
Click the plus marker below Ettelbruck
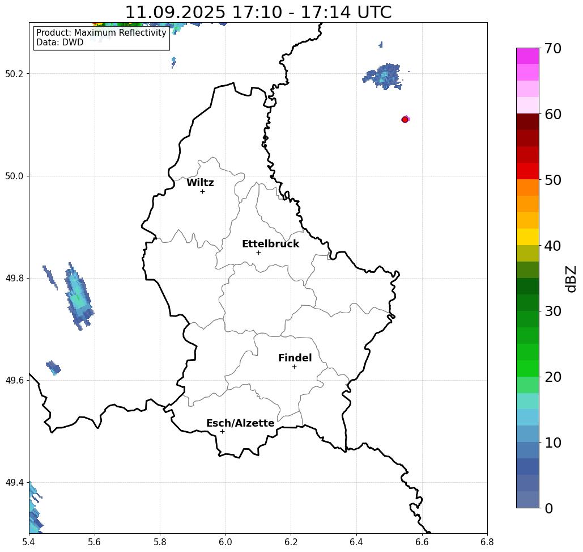258,252
